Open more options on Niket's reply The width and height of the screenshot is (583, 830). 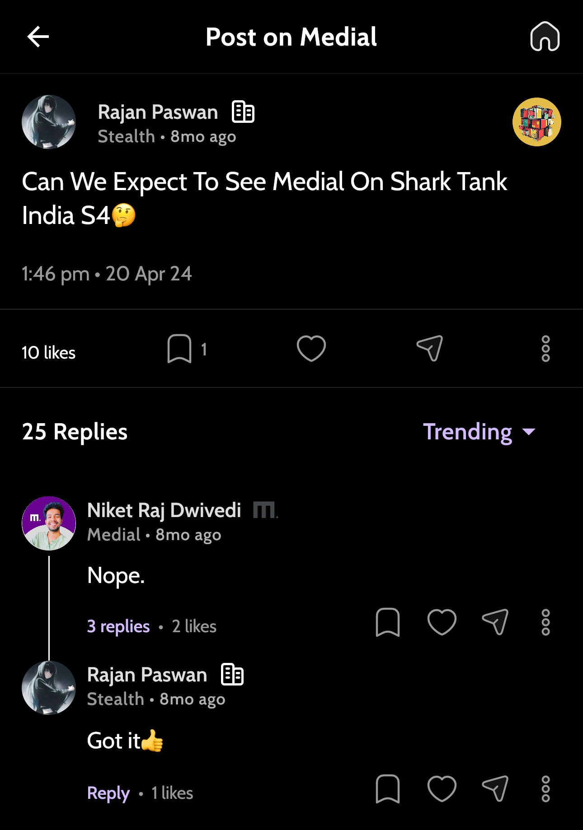tap(545, 622)
